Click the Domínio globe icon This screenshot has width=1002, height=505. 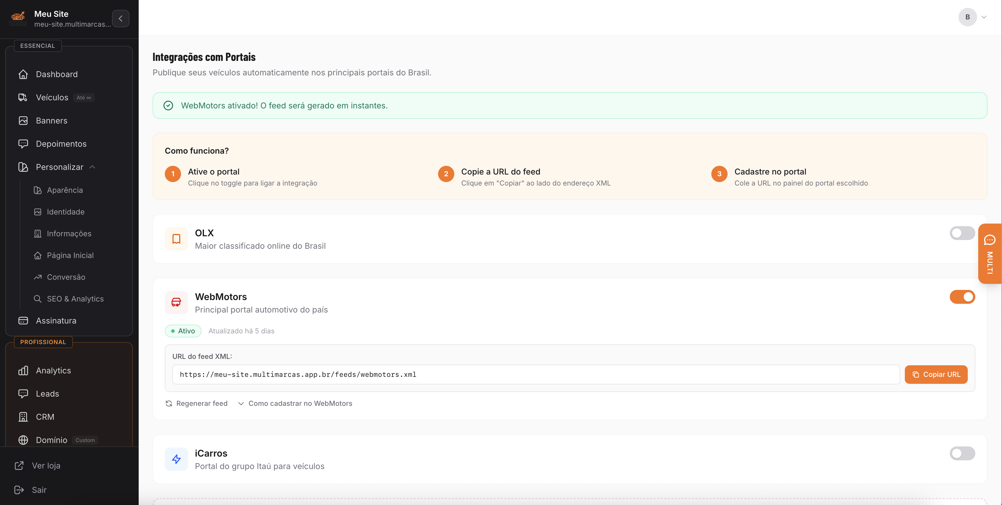pyautogui.click(x=23, y=440)
